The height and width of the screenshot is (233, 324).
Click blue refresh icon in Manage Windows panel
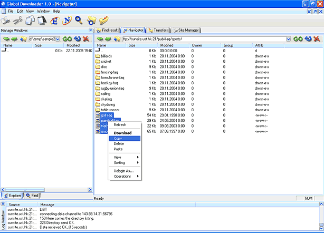77,38
